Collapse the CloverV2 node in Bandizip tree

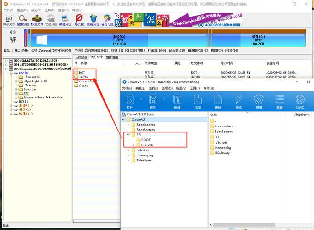point(123,120)
